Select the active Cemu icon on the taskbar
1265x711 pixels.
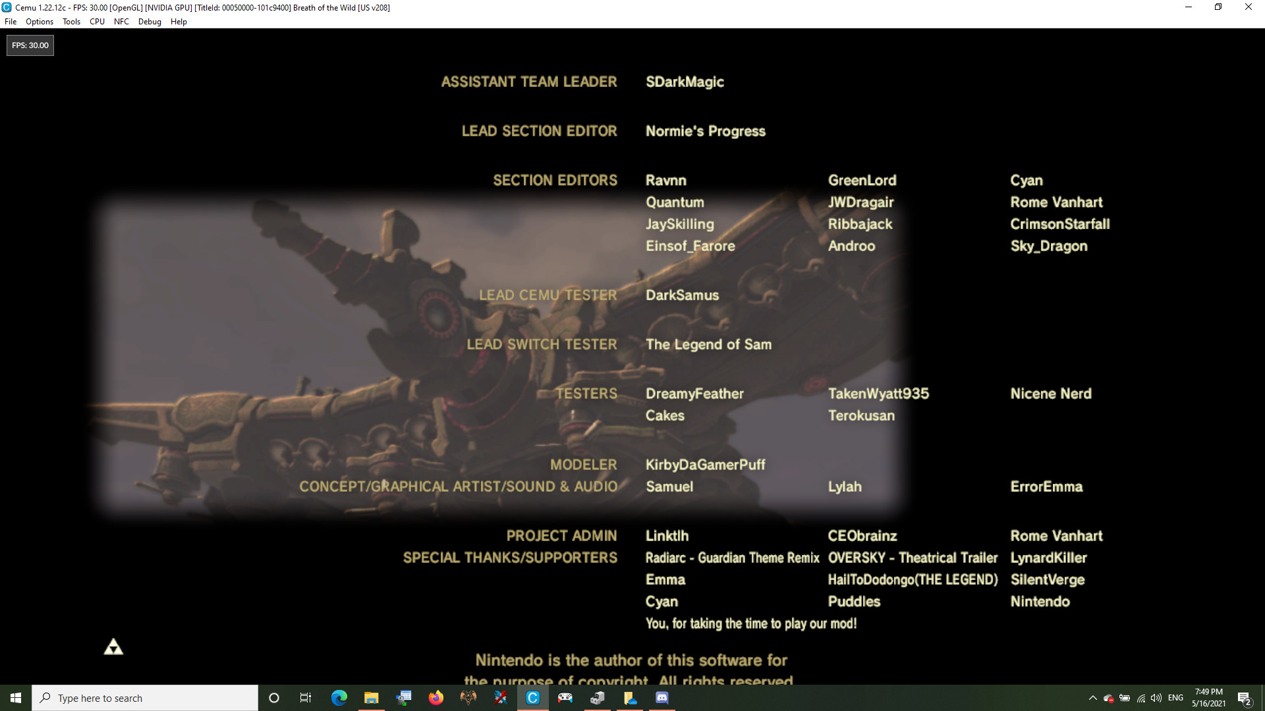pyautogui.click(x=533, y=698)
